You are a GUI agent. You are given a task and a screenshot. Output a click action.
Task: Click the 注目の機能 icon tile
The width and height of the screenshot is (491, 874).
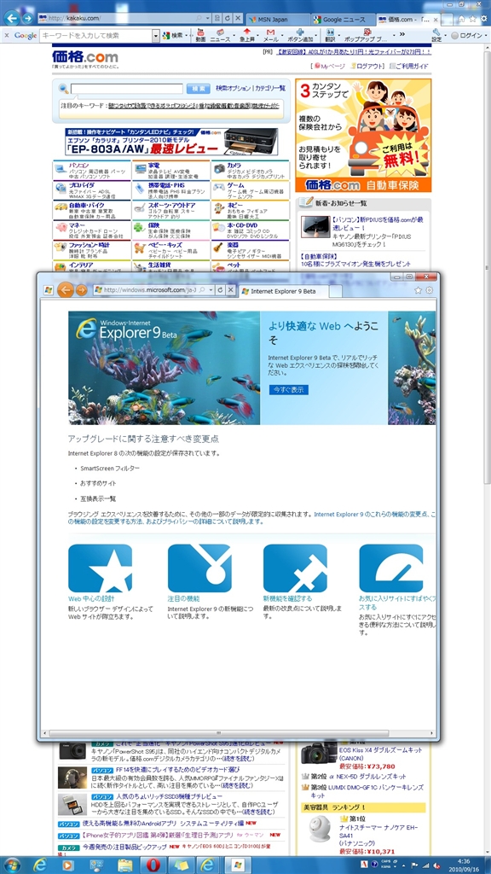tap(199, 568)
